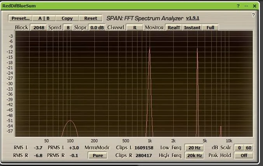Select the RealT monitor mode
263x166 pixels.
174,28
